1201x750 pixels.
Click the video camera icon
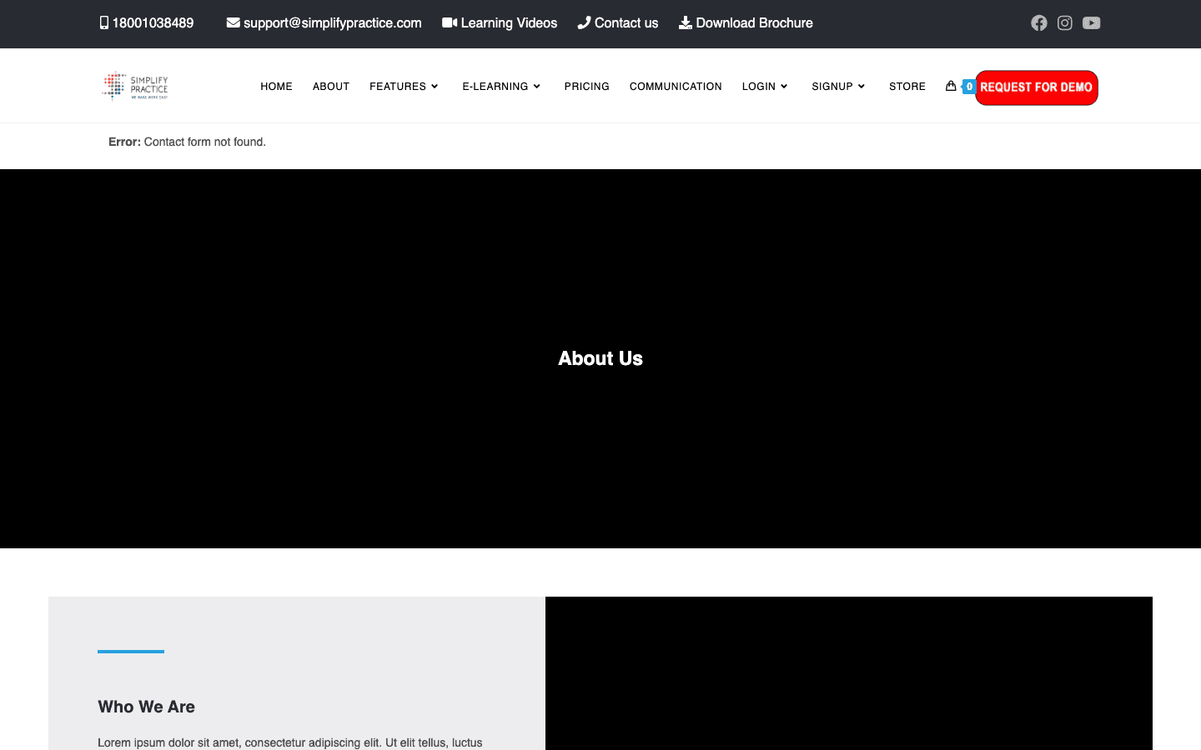click(450, 23)
